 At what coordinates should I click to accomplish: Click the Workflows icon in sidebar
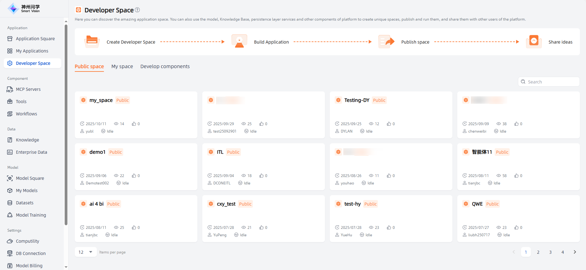coord(10,114)
